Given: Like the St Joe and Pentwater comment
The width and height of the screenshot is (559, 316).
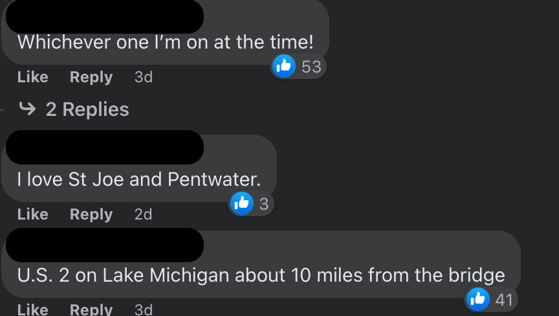Looking at the screenshot, I should (33, 214).
